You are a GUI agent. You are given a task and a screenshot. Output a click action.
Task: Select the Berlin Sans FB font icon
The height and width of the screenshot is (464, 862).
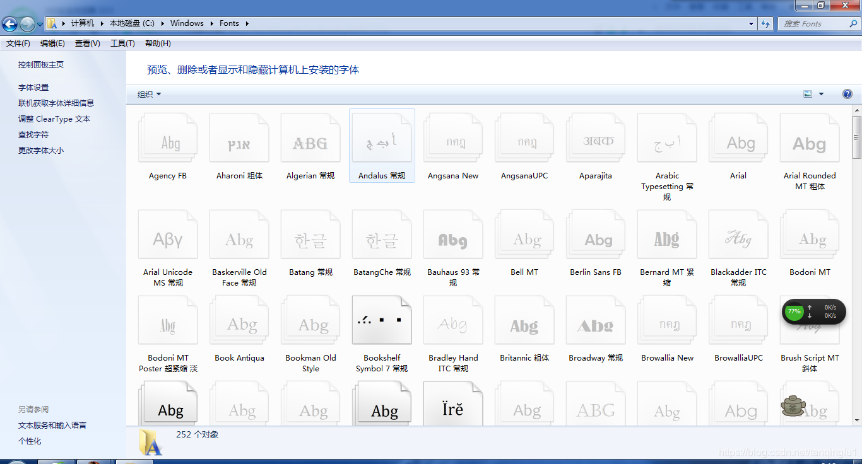[596, 235]
